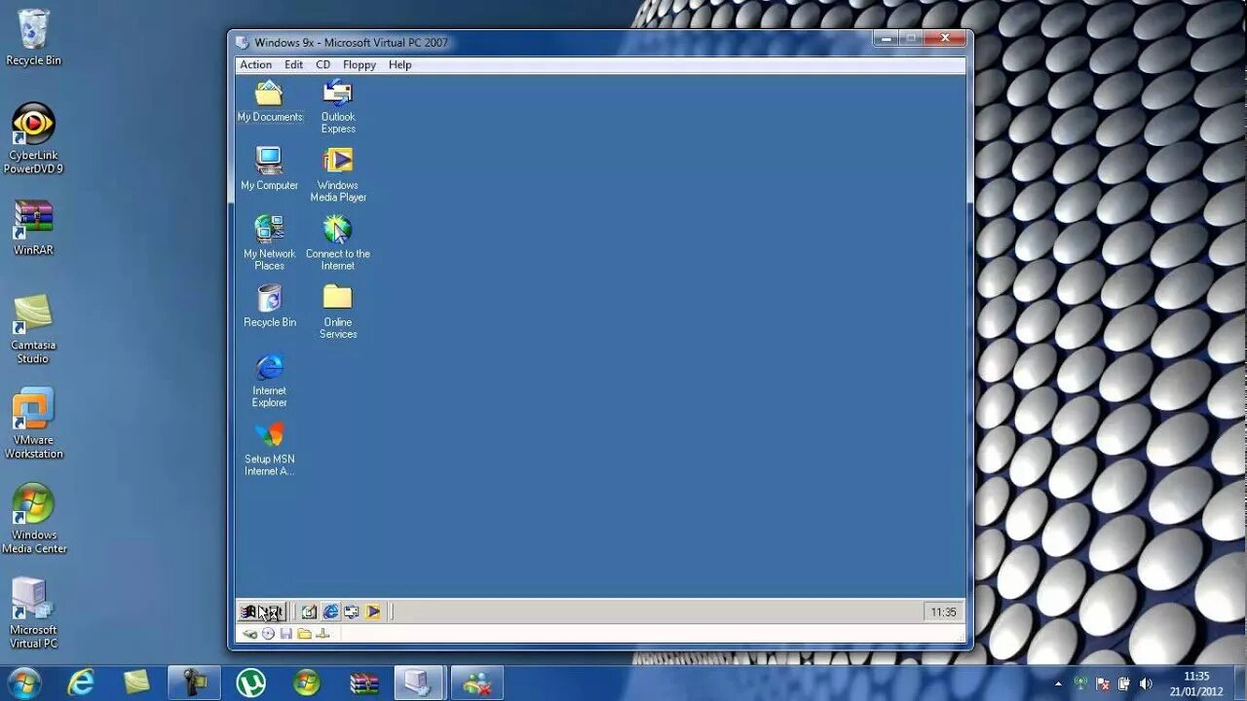Open uTorrent from the host taskbar
1247x701 pixels.
click(x=250, y=683)
